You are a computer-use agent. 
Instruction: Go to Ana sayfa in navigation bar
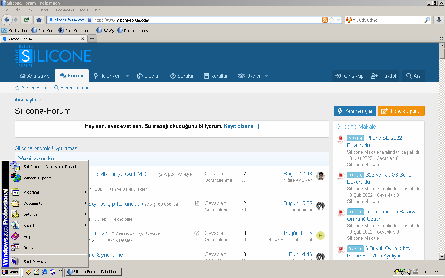click(x=35, y=76)
